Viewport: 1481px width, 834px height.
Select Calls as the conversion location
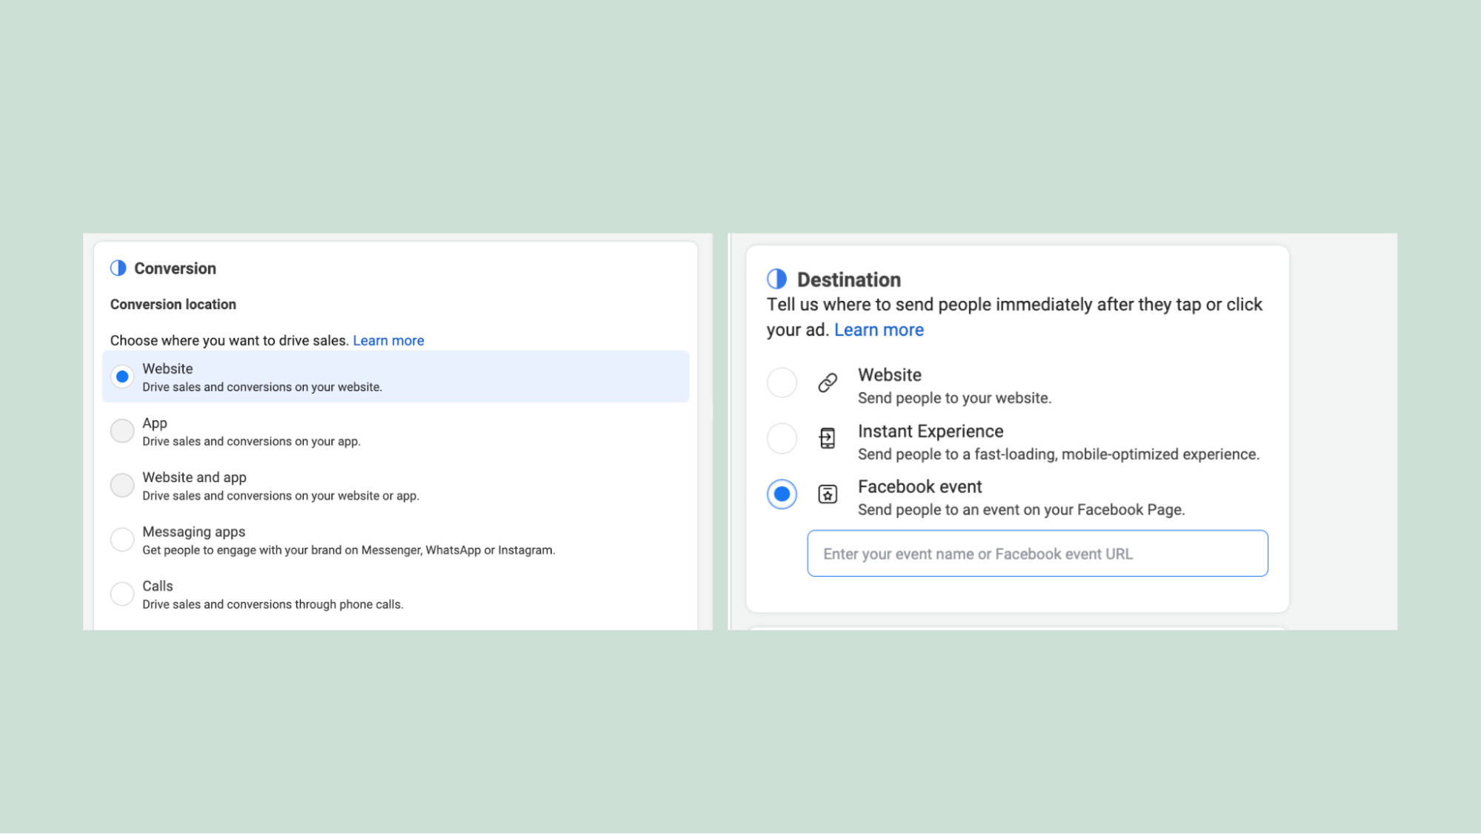click(122, 593)
